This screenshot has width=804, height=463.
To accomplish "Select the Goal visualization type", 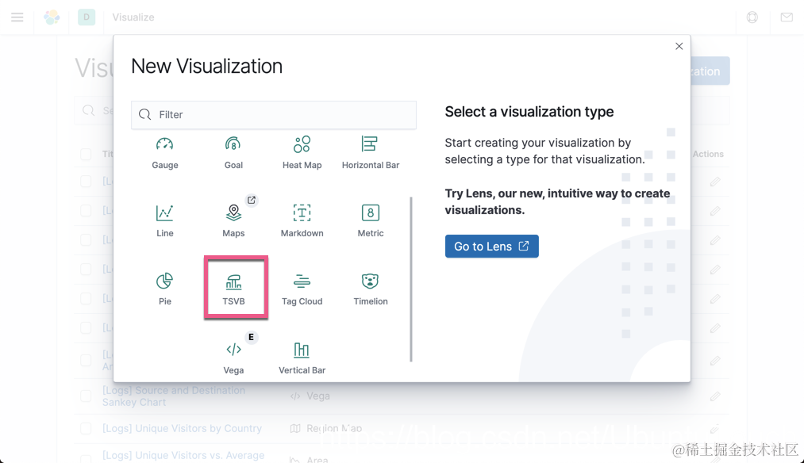I will [233, 153].
